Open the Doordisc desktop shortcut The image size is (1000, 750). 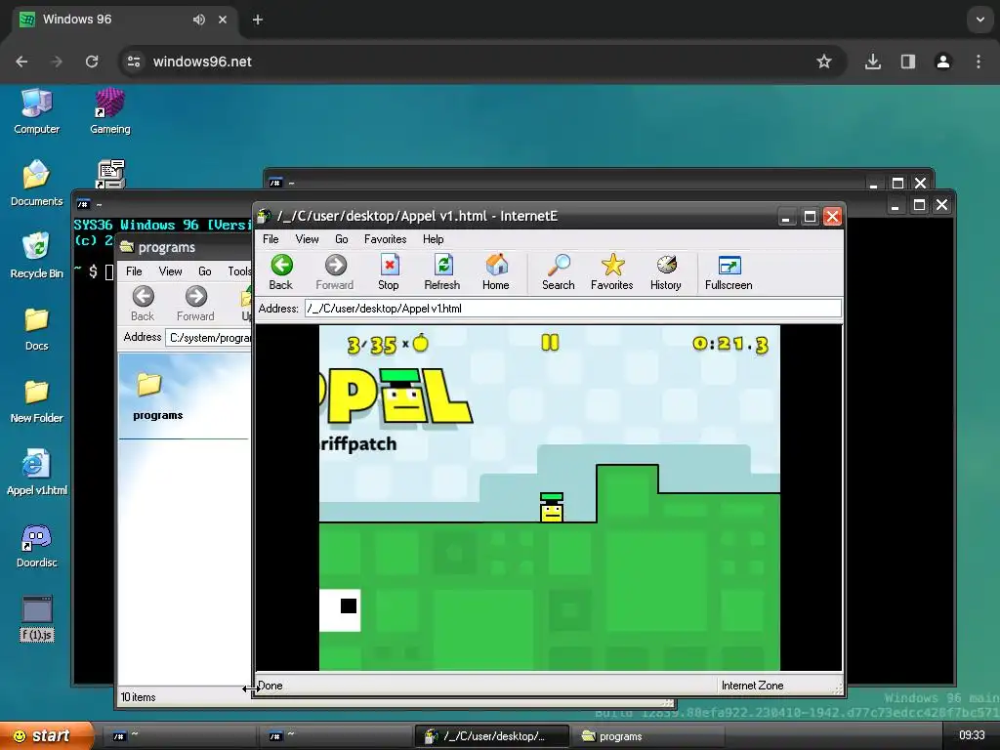coord(36,546)
